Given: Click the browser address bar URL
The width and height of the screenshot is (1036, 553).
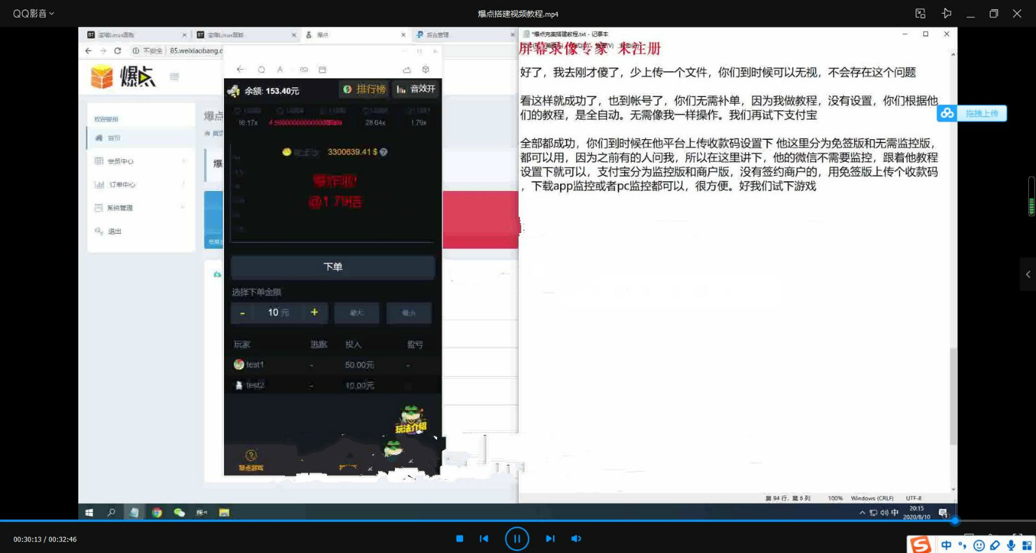Looking at the screenshot, I should 195,51.
